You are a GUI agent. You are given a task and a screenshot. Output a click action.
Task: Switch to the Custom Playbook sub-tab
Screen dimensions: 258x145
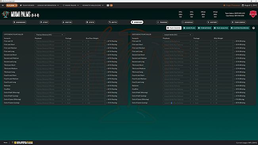[240, 28]
